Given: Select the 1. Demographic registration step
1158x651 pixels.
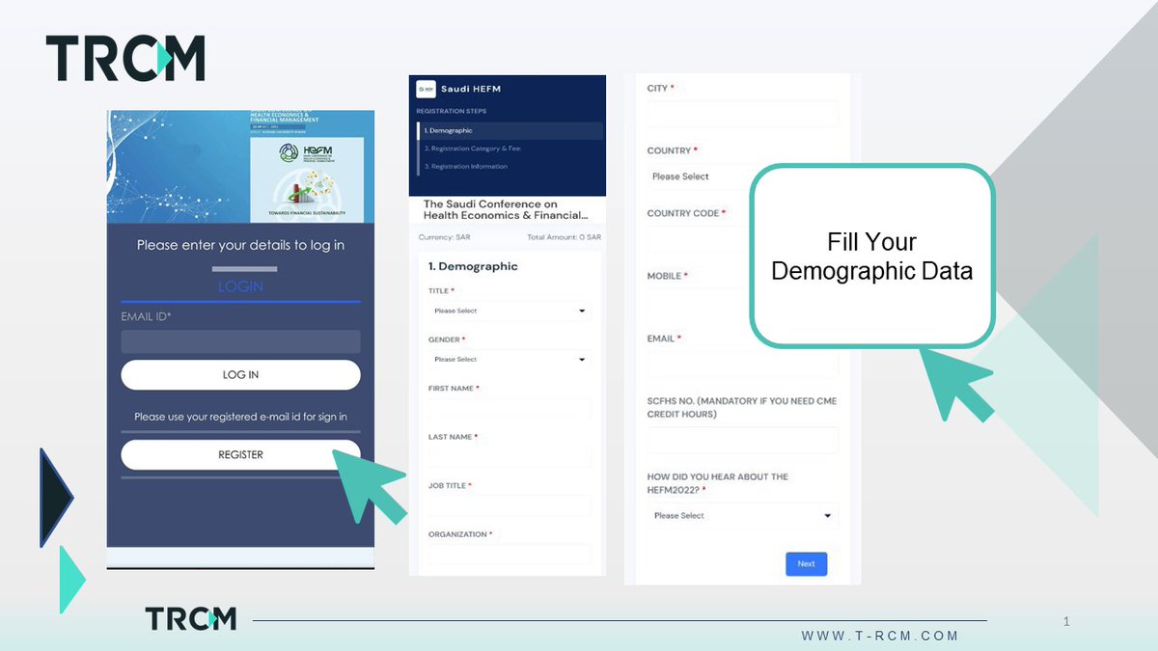Looking at the screenshot, I should click(x=510, y=131).
